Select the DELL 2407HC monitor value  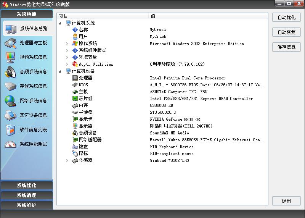click(x=181, y=126)
